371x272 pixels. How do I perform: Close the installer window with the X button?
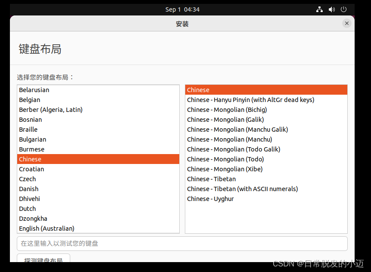click(x=346, y=23)
